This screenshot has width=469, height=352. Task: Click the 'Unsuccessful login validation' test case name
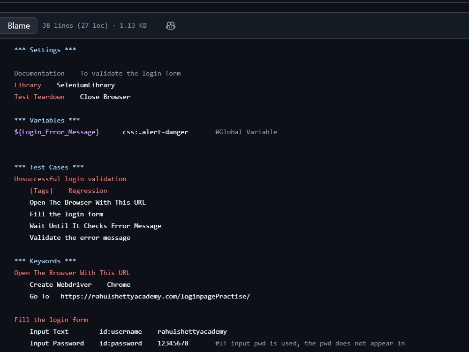click(70, 179)
